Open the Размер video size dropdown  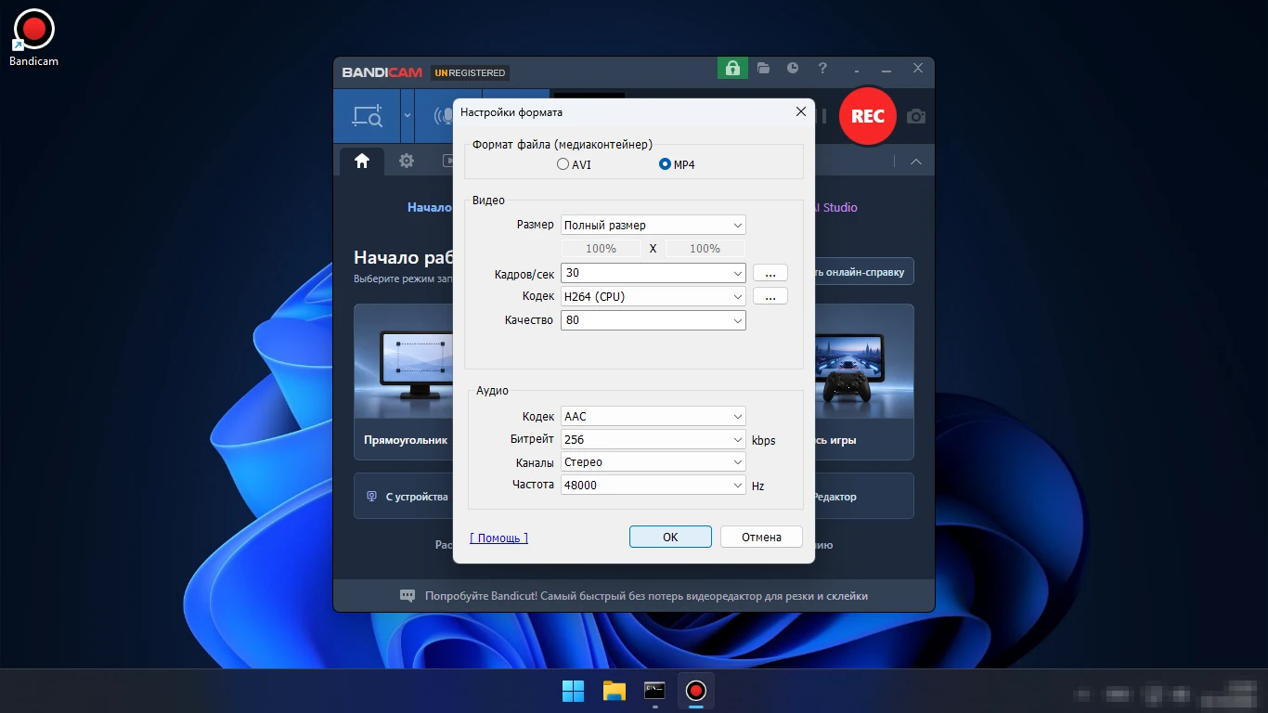click(x=653, y=225)
